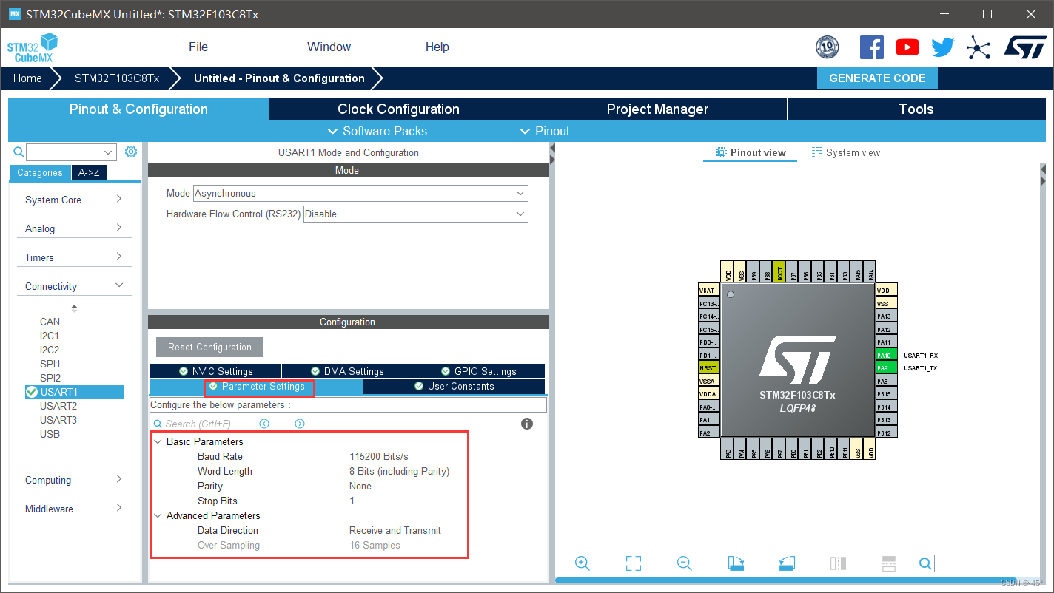Click the parameter info icon
This screenshot has height=593, width=1054.
tap(527, 424)
